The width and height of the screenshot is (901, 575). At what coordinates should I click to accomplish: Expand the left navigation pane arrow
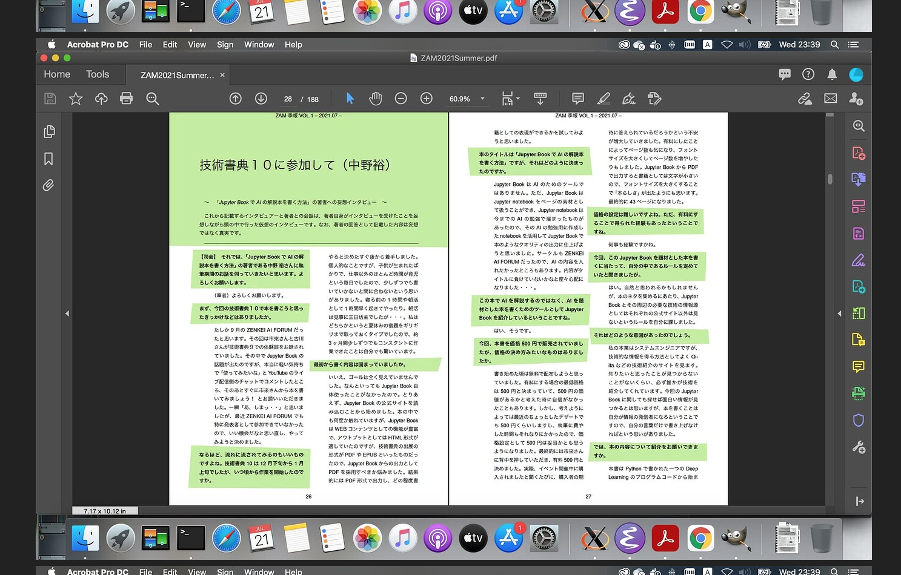[67, 314]
